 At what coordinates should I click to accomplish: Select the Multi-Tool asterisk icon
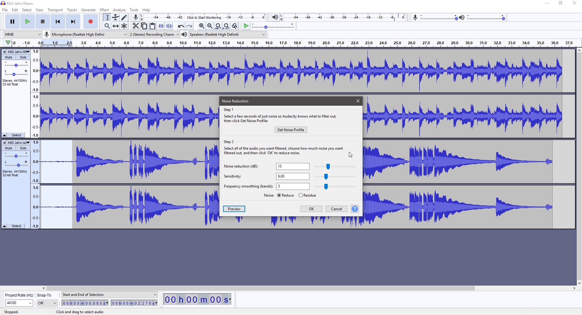tap(124, 26)
